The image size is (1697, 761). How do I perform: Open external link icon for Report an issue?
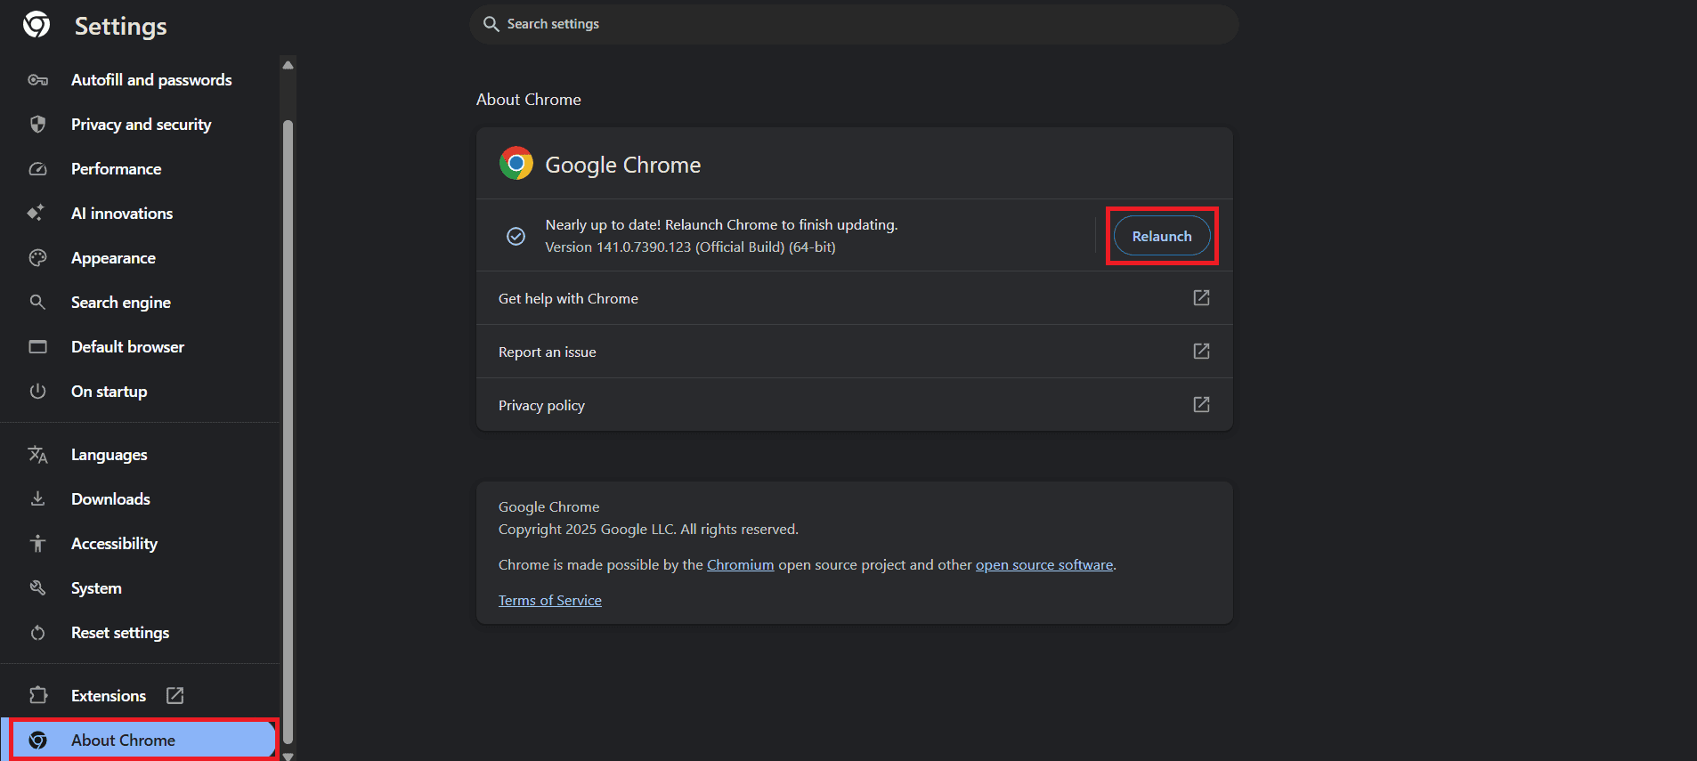click(x=1201, y=352)
